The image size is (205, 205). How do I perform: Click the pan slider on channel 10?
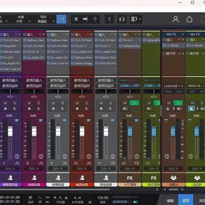[82, 91]
